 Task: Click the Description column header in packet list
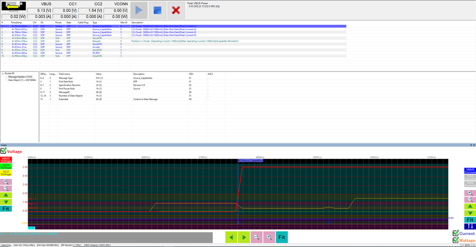(137, 22)
